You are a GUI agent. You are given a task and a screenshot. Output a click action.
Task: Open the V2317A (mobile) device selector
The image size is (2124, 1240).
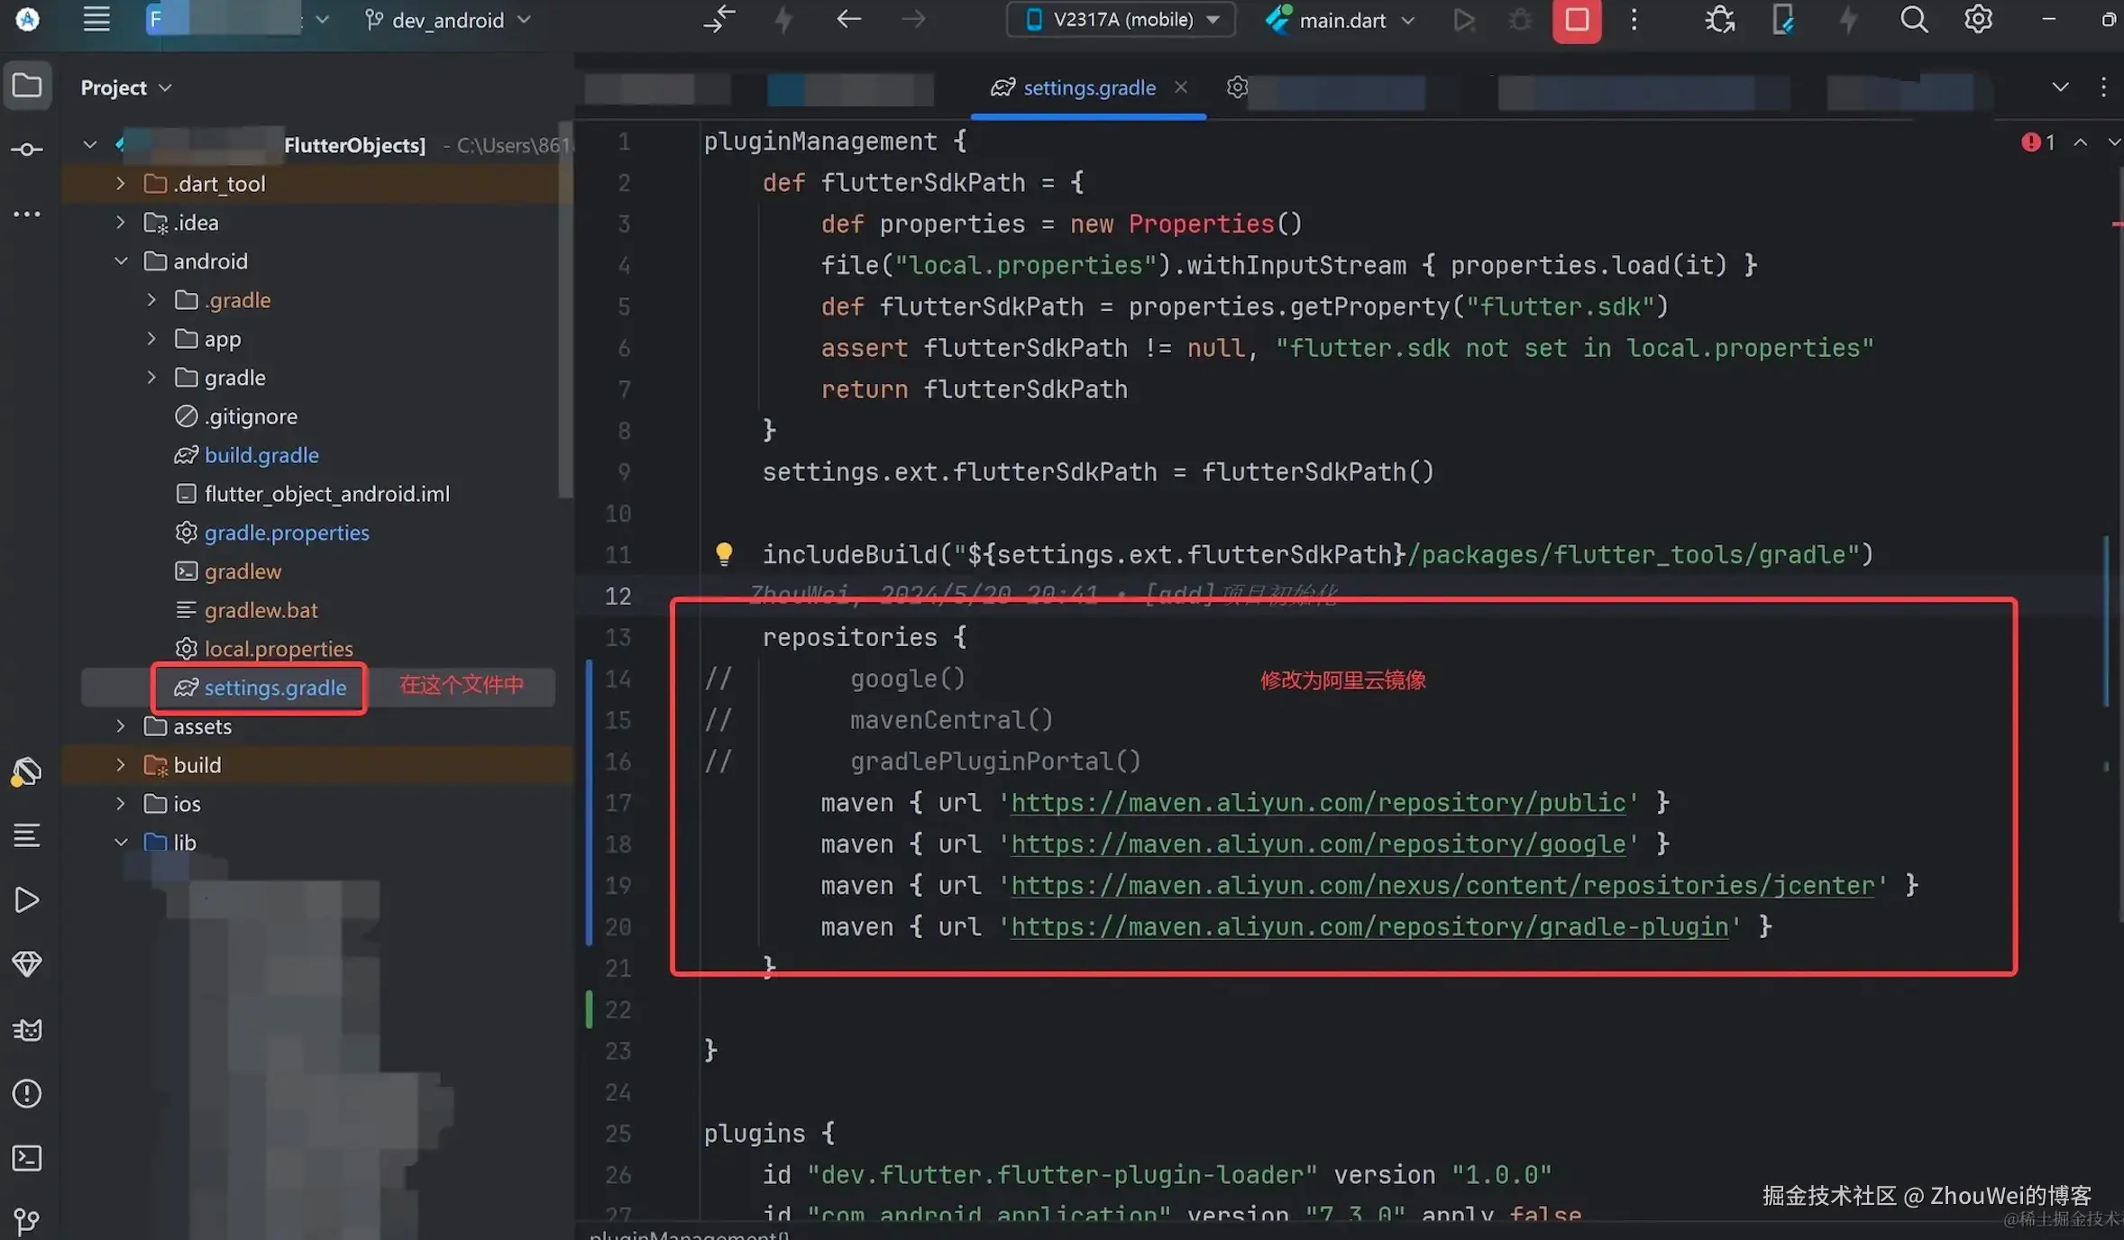pyautogui.click(x=1121, y=20)
